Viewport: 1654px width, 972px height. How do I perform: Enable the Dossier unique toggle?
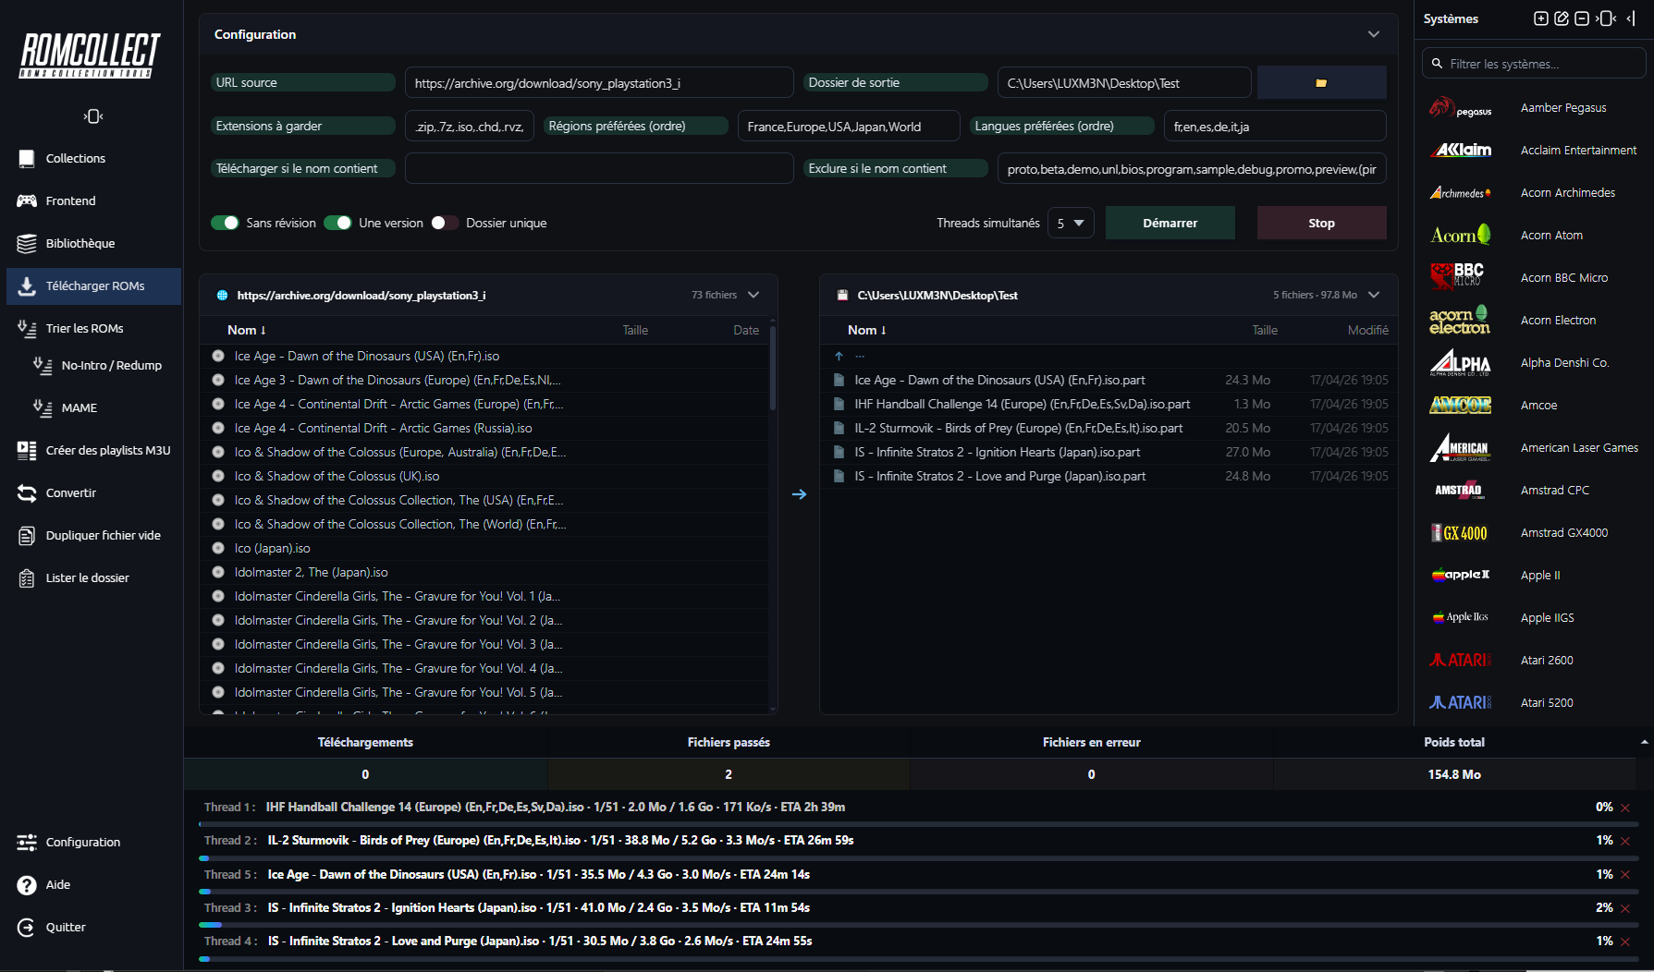pyautogui.click(x=445, y=223)
